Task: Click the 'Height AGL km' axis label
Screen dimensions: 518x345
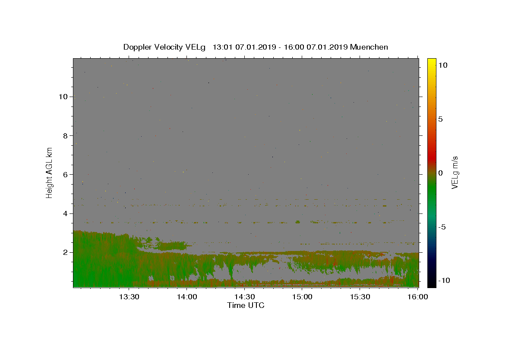Action: 50,173
